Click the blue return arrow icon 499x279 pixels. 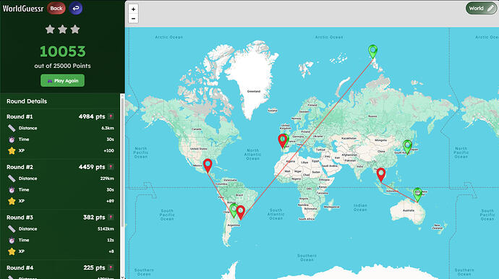76,8
